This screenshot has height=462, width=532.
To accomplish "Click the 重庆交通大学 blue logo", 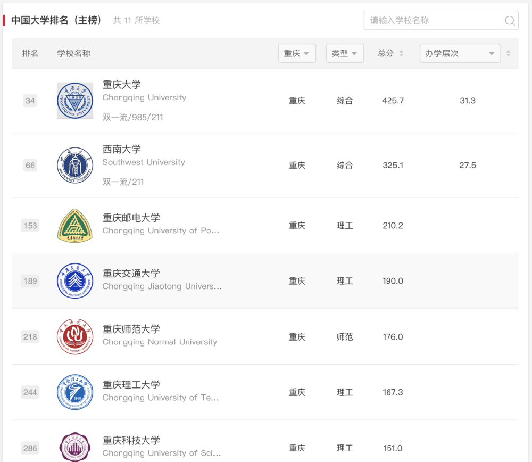I will (75, 281).
